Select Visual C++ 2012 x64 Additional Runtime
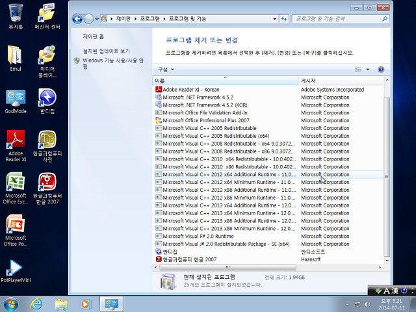 [268, 175]
